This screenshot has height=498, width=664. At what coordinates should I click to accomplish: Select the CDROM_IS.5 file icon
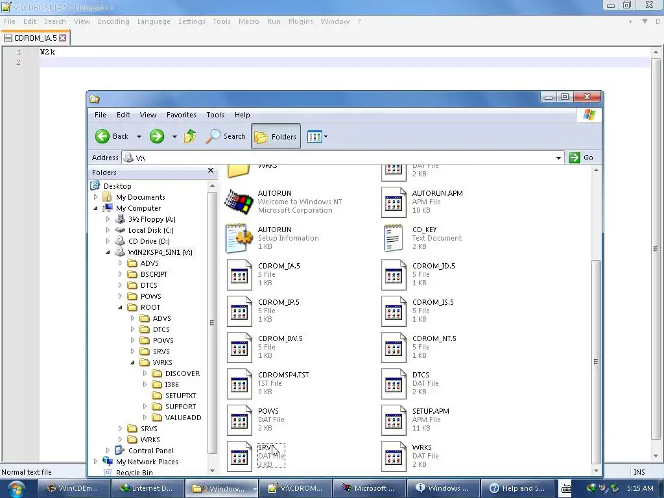394,311
